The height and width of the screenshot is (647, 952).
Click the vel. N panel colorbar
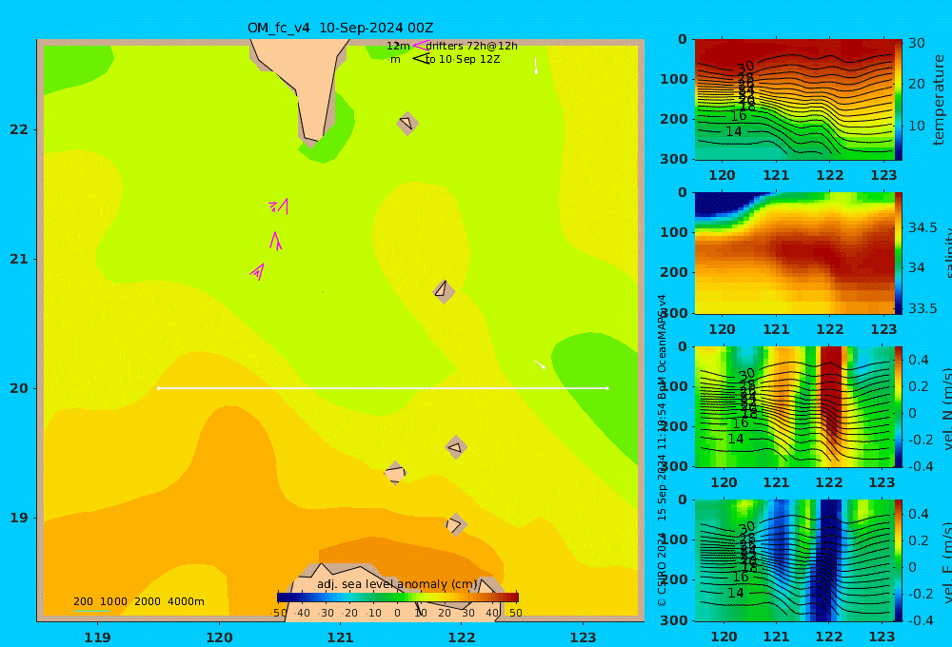click(898, 406)
